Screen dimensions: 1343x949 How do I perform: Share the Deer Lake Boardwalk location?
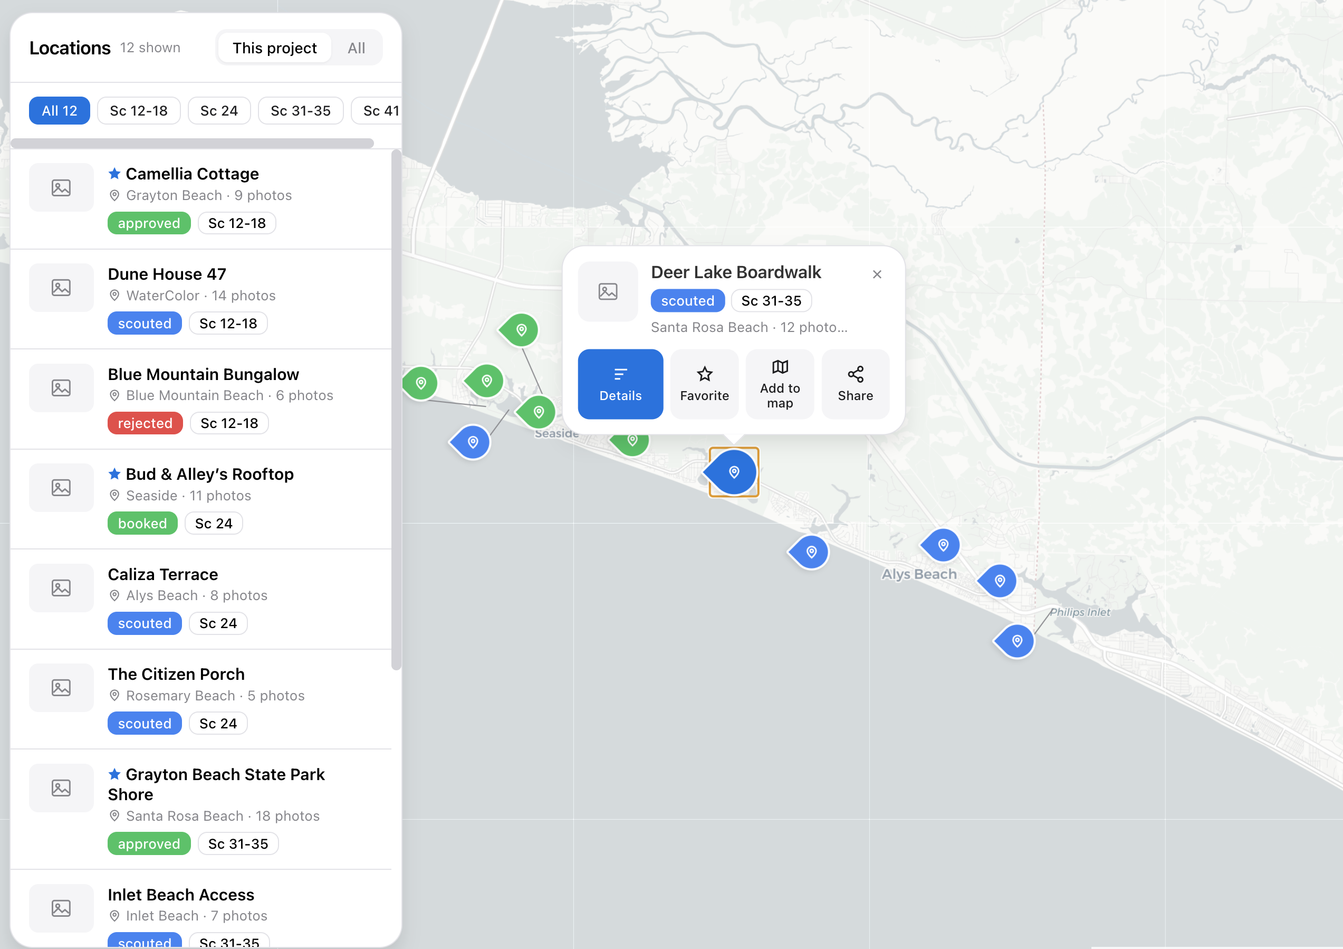pyautogui.click(x=855, y=384)
